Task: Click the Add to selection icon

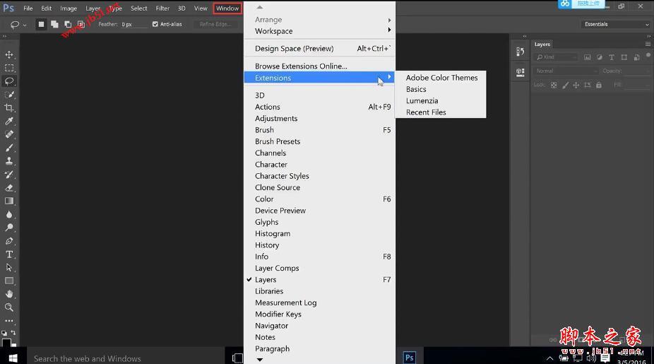Action: (54, 24)
